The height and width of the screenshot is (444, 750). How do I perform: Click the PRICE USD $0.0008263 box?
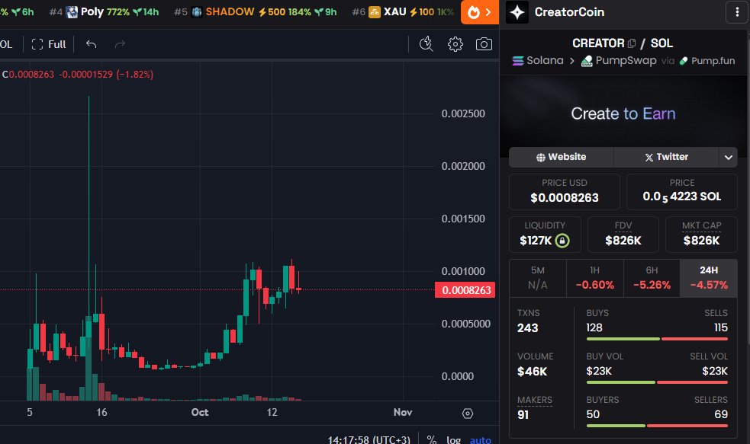click(x=565, y=192)
